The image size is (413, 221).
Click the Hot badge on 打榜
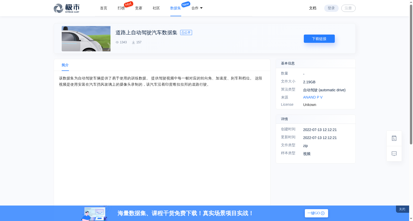[x=129, y=4]
